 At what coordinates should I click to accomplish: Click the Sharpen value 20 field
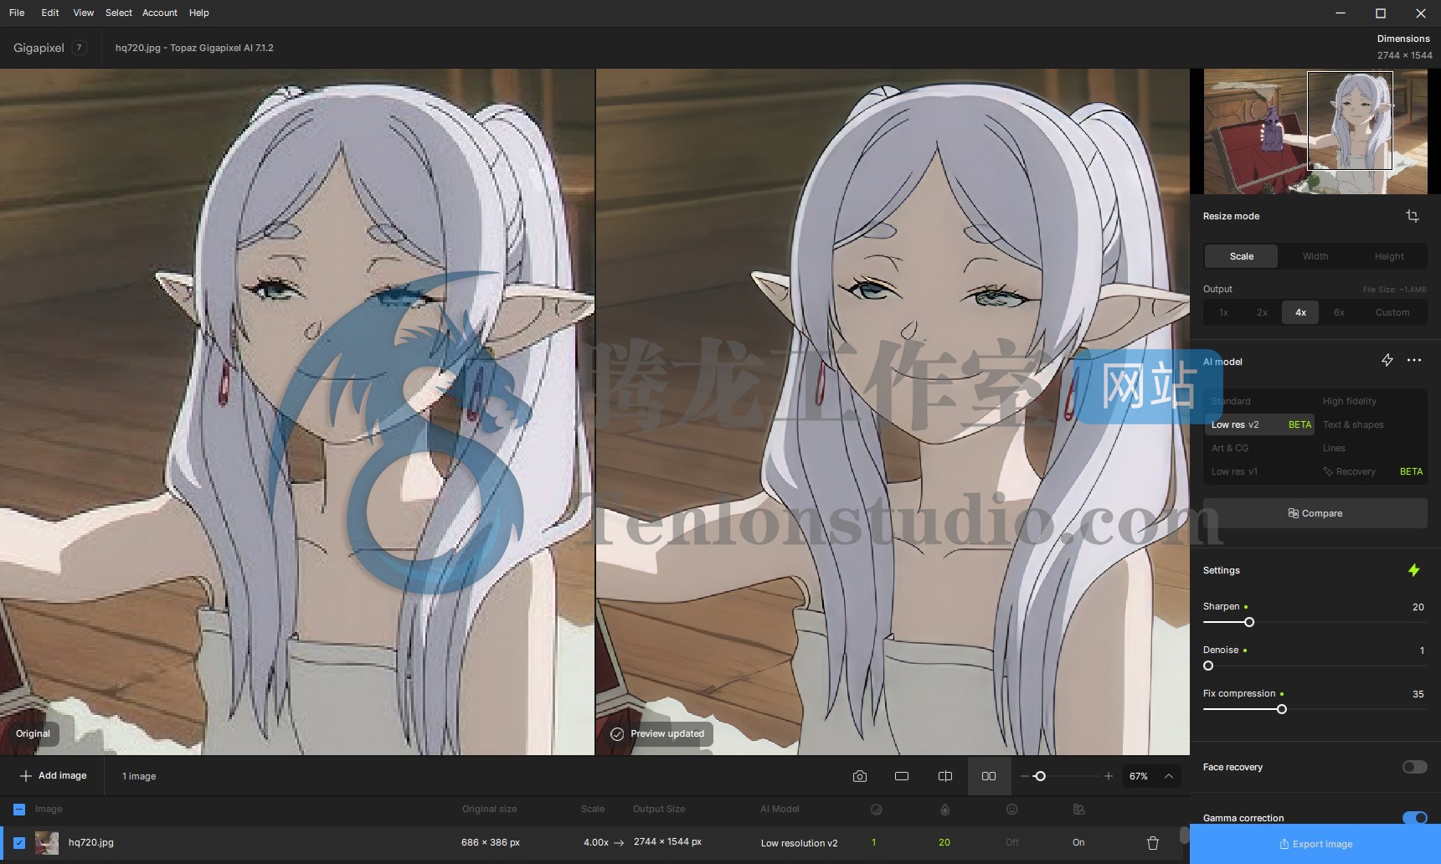[x=1418, y=607]
